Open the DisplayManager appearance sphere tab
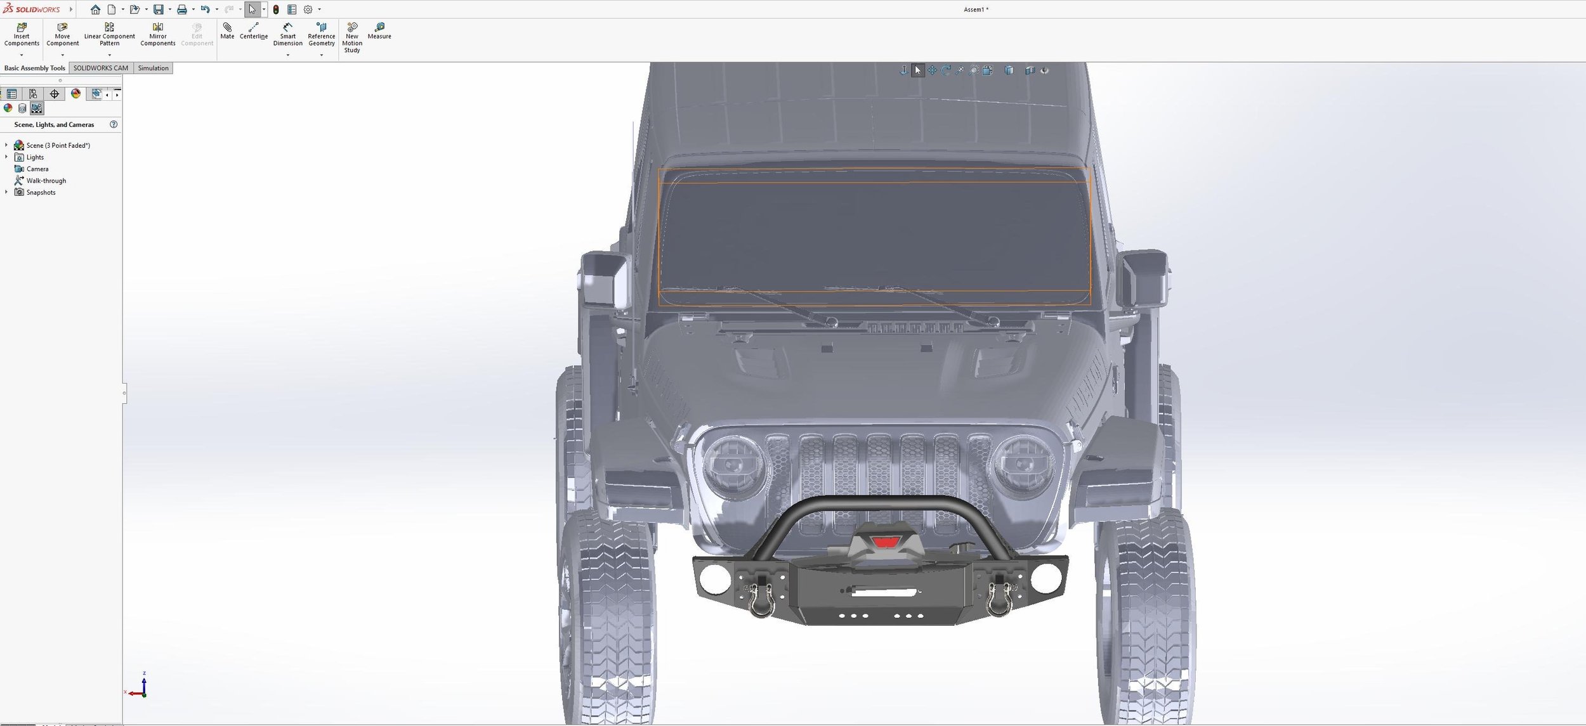 (75, 94)
